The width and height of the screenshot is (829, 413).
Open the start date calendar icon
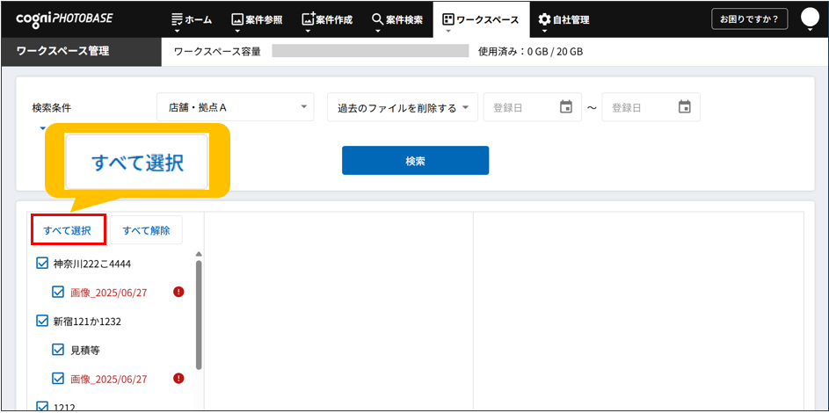tap(566, 107)
